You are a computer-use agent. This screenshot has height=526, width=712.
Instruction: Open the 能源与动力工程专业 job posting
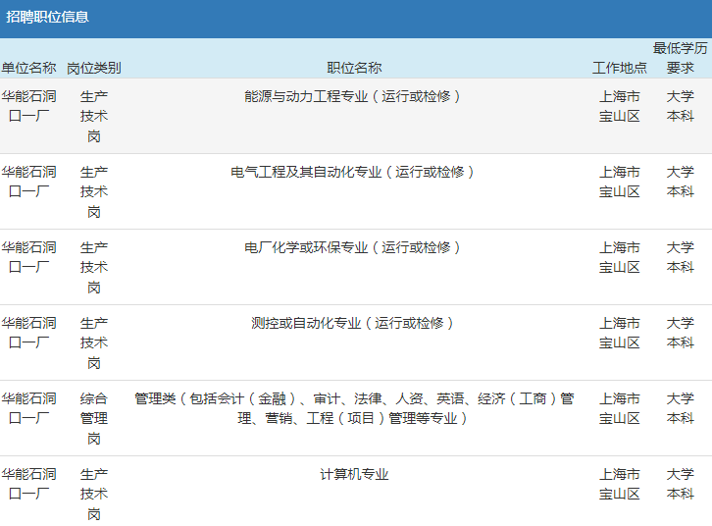click(354, 96)
